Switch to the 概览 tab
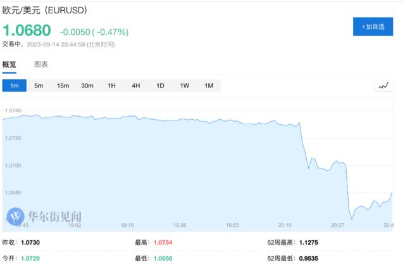The width and height of the screenshot is (405, 265). 9,65
